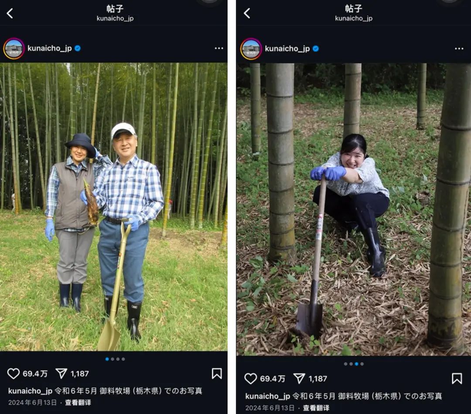Open kunaicho_jp story avatar on left post
Image resolution: width=471 pixels, height=414 pixels.
point(14,48)
